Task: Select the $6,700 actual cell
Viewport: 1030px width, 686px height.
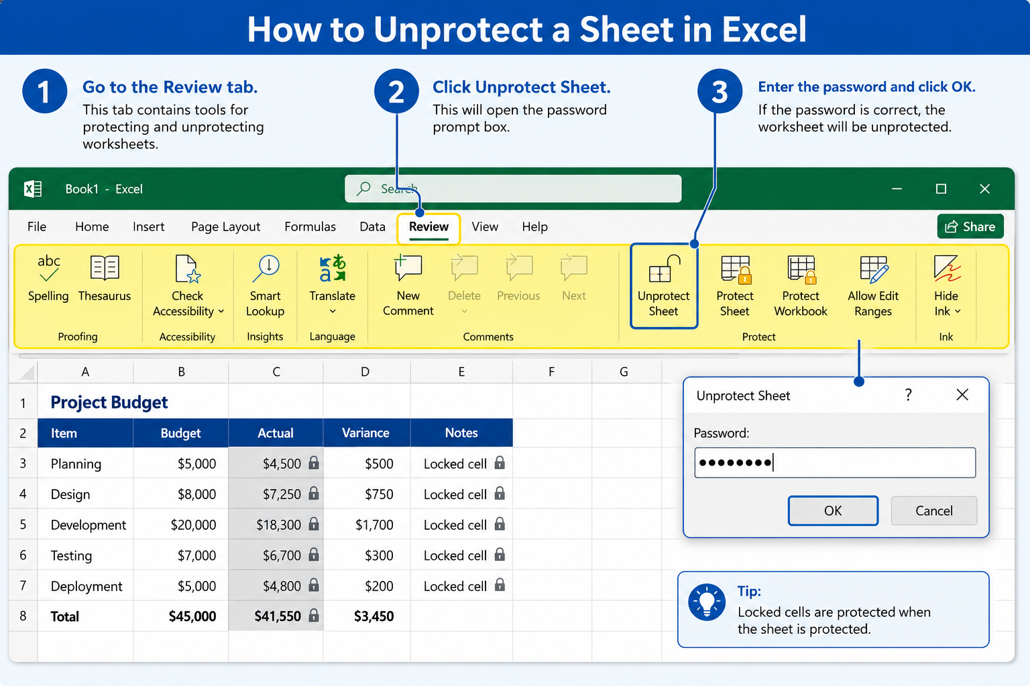Action: [x=276, y=555]
